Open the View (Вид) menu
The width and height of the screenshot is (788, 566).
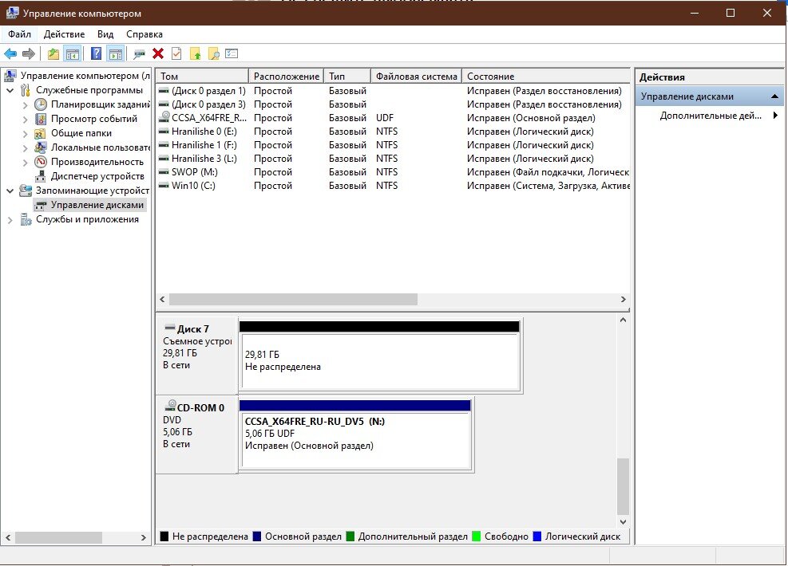(x=105, y=34)
